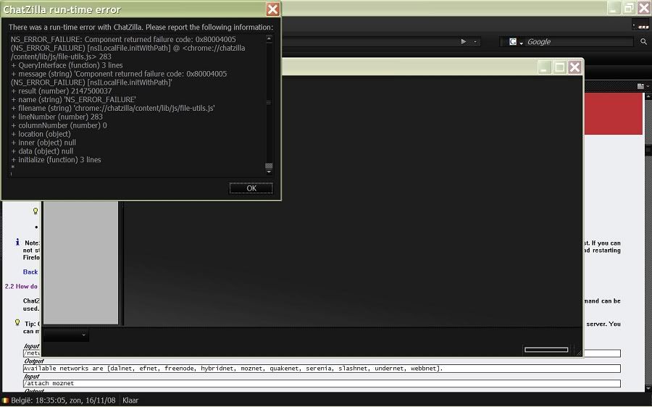This screenshot has width=652, height=407.
Task: Click the page scrollbar up arrow at right
Action: click(x=648, y=96)
